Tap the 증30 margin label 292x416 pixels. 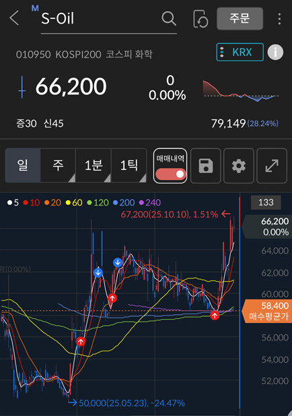[x=26, y=123]
